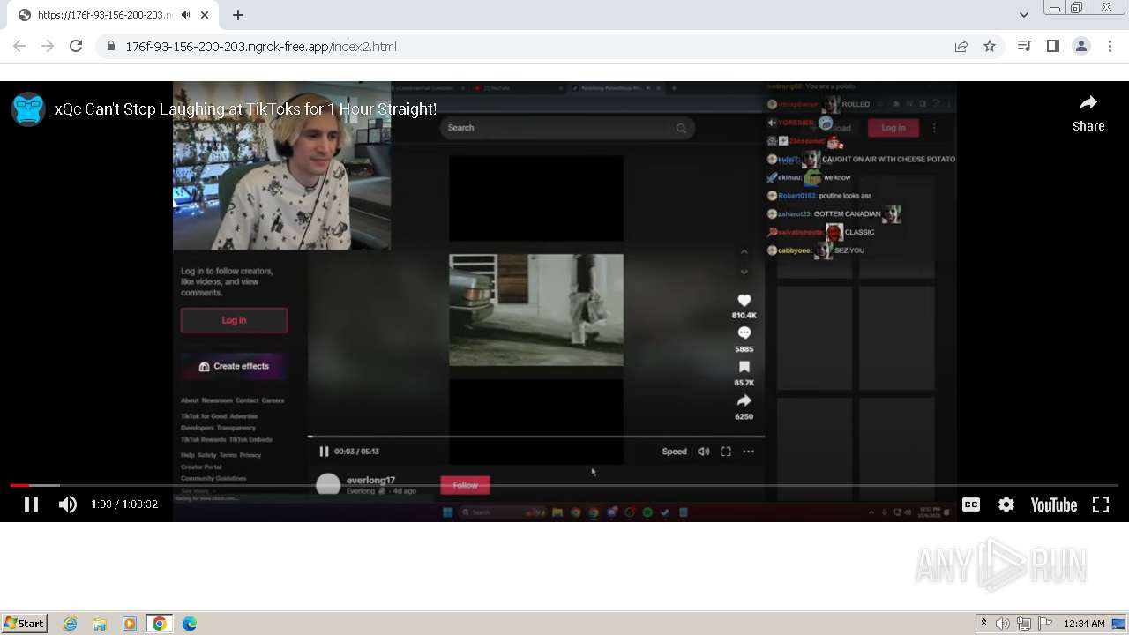Open the tab search chevron
This screenshot has height=635, width=1129.
[1023, 15]
